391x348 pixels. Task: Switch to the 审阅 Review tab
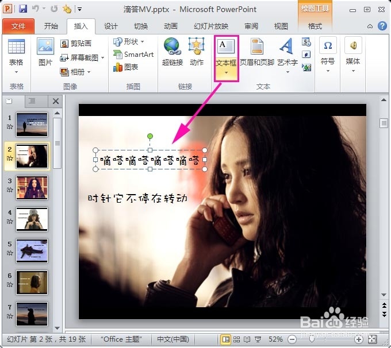[251, 26]
